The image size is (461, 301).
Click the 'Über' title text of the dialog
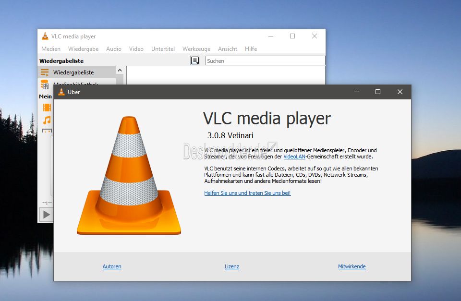pyautogui.click(x=73, y=92)
